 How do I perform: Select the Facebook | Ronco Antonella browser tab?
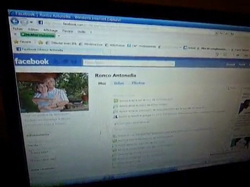click(x=59, y=50)
